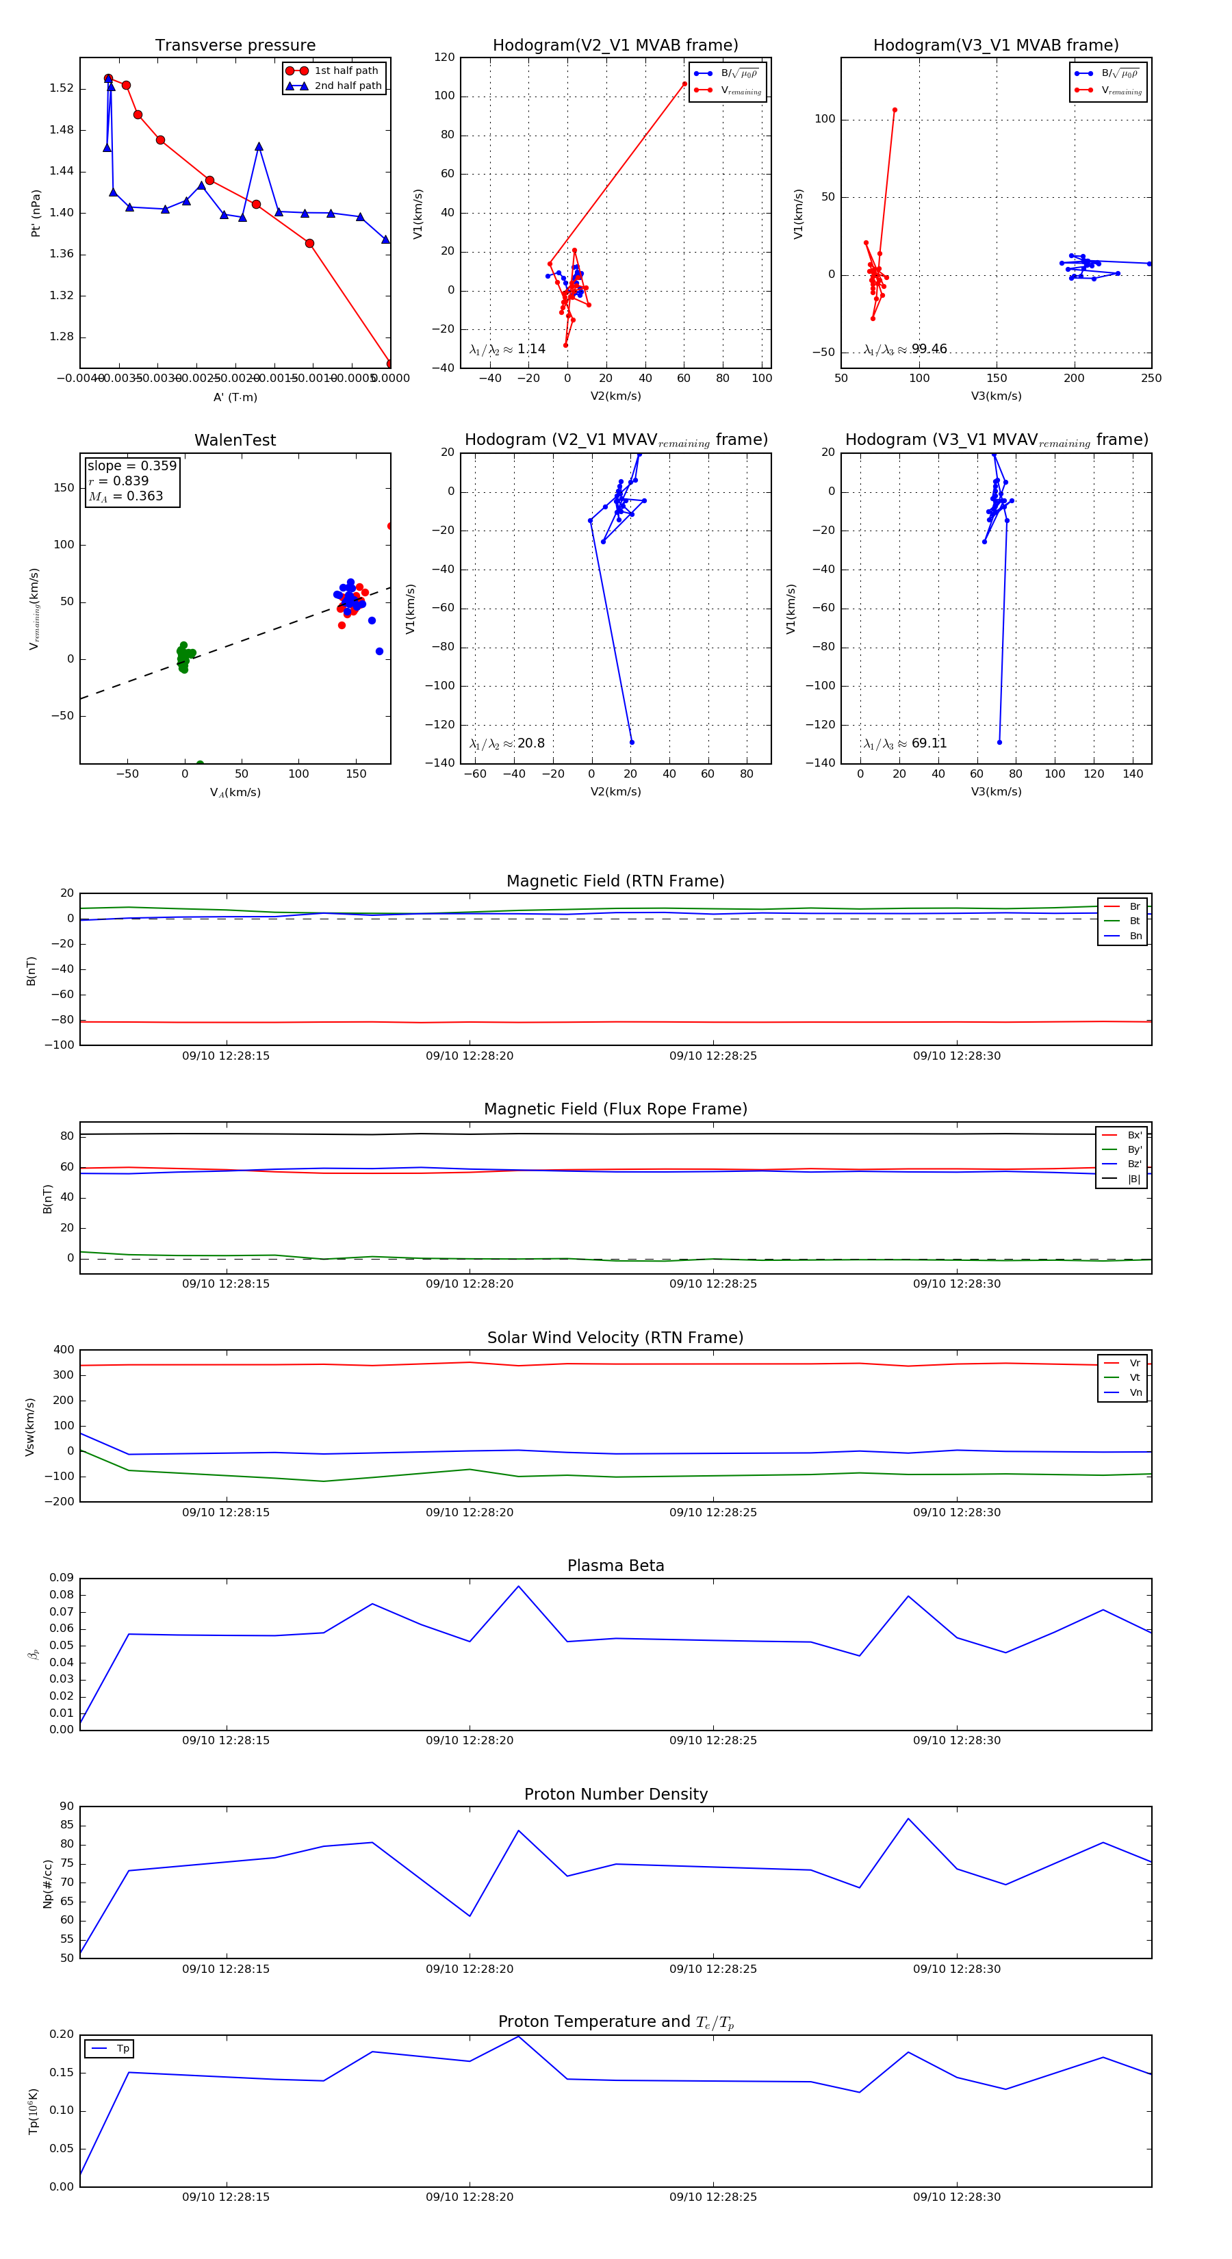Select the "Bn" legend entry
1232x2259 pixels.
point(1122,936)
